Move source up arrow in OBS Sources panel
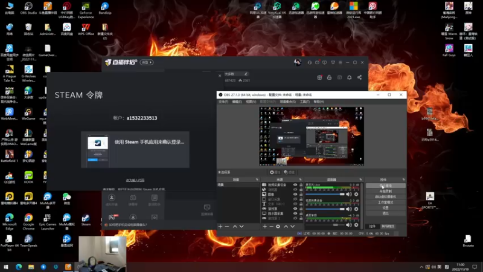This screenshot has width=483, height=272. 286,226
